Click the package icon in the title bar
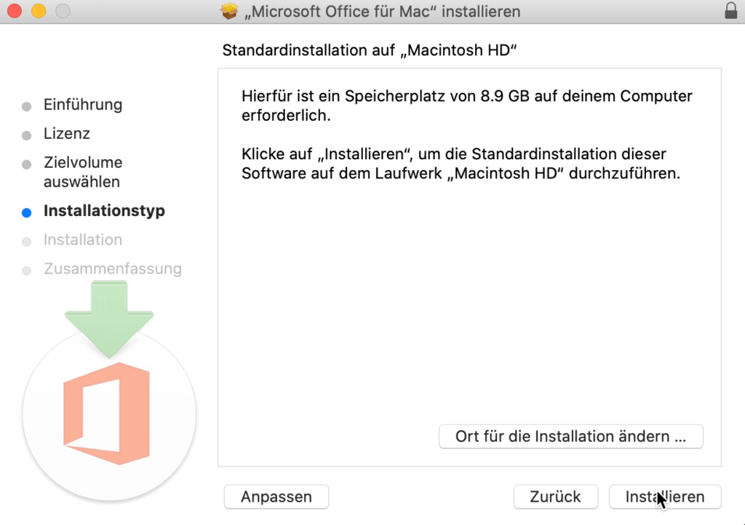The width and height of the screenshot is (745, 525). point(229,11)
